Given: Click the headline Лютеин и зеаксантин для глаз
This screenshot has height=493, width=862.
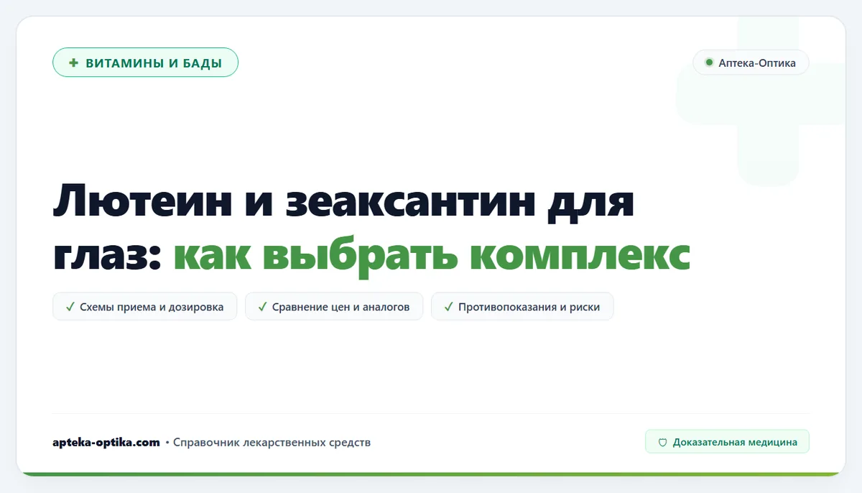Looking at the screenshot, I should coord(343,226).
